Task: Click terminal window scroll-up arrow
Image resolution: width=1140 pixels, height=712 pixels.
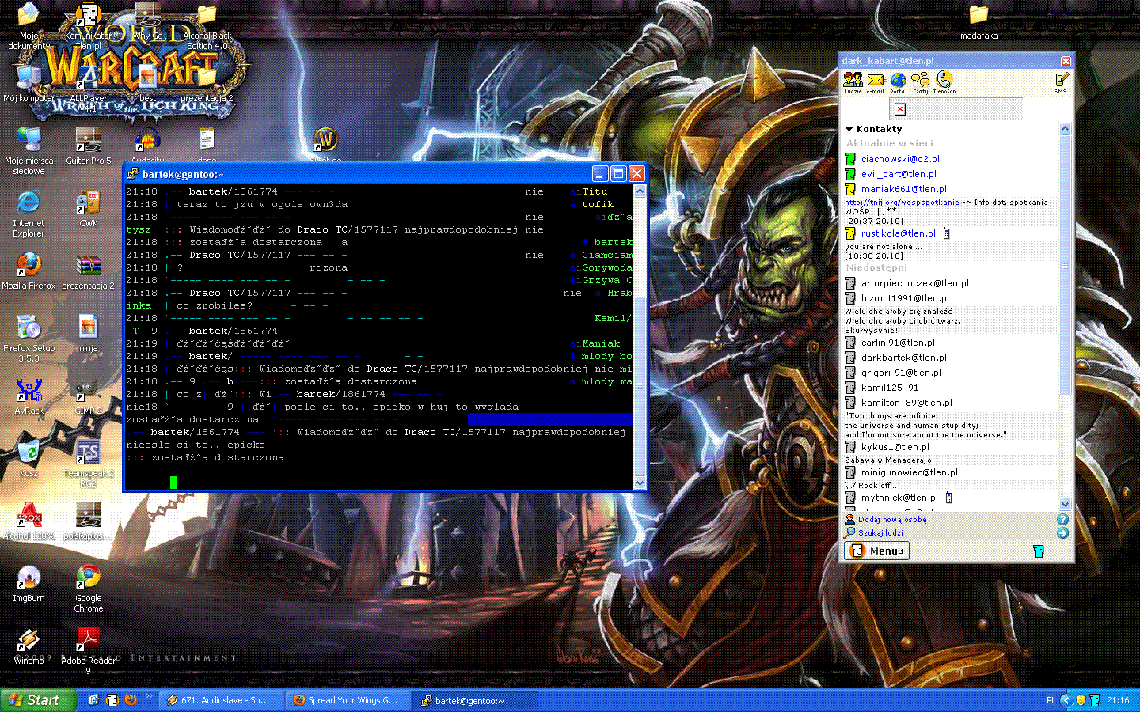Action: click(x=640, y=191)
